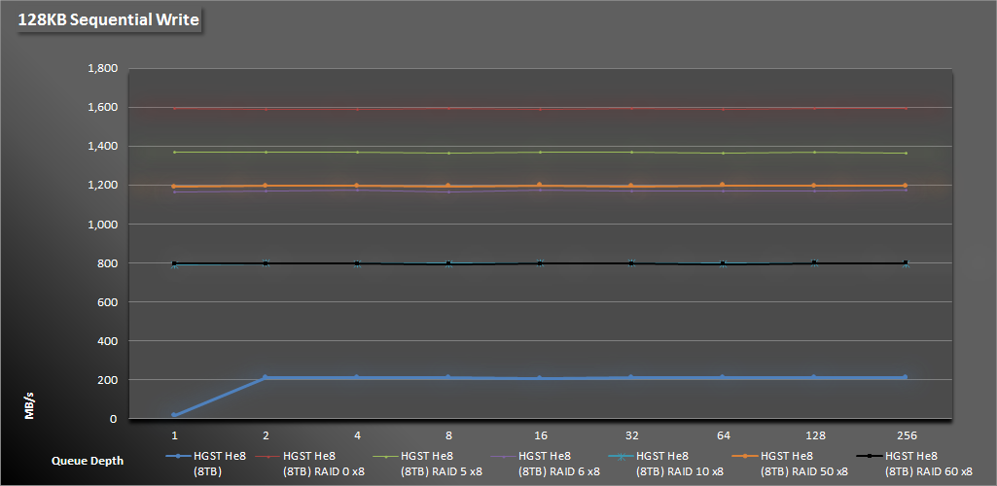Click the red RAID 0 line at queue depth 32
Screen dimensions: 997x486
[x=631, y=108]
